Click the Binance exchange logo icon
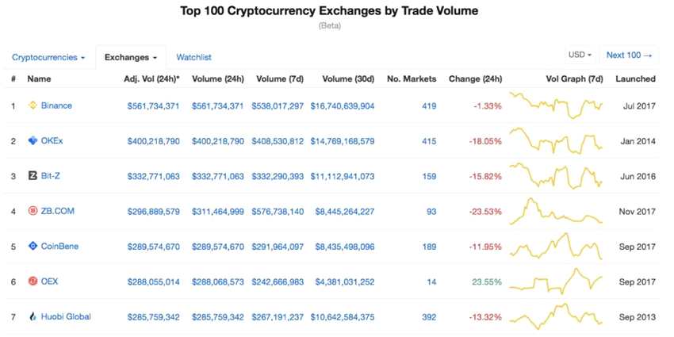The height and width of the screenshot is (337, 674). coord(33,105)
